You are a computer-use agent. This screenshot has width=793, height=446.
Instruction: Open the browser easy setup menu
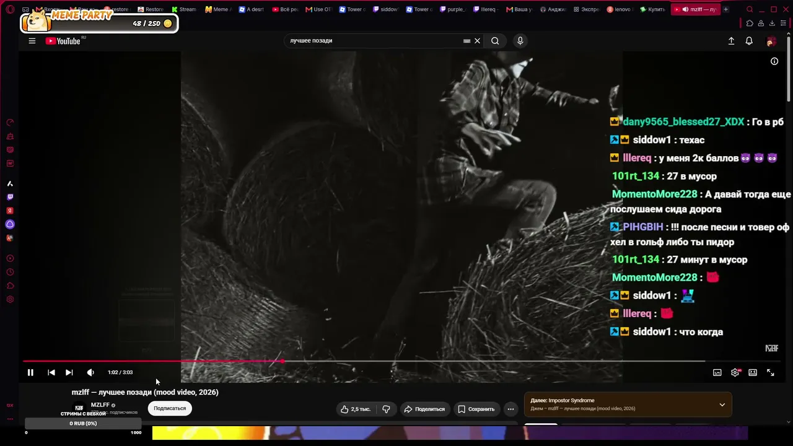coord(783,24)
